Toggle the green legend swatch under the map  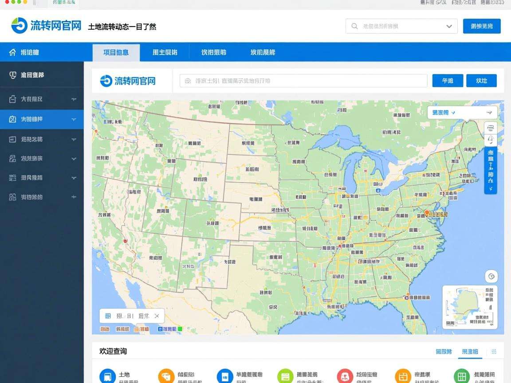[x=180, y=329]
